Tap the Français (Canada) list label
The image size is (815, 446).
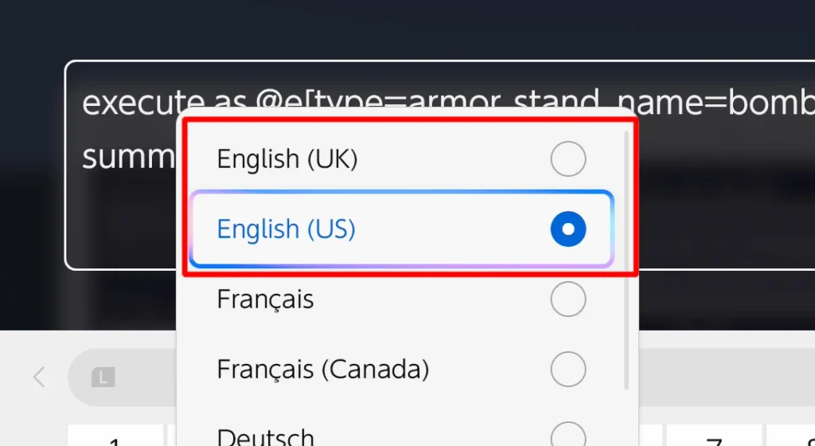[x=322, y=370]
